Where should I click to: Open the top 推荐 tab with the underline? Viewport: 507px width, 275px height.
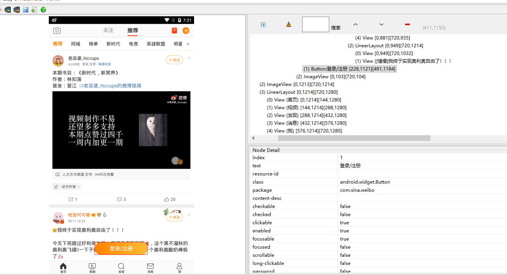pyautogui.click(x=133, y=31)
